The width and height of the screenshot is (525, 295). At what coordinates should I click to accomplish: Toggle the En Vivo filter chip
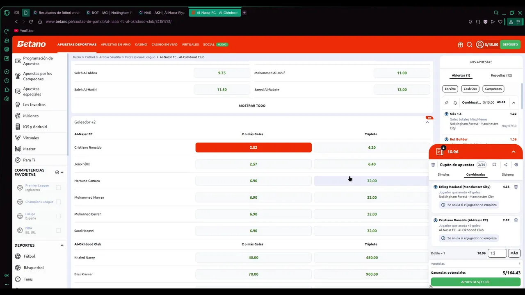[450, 89]
